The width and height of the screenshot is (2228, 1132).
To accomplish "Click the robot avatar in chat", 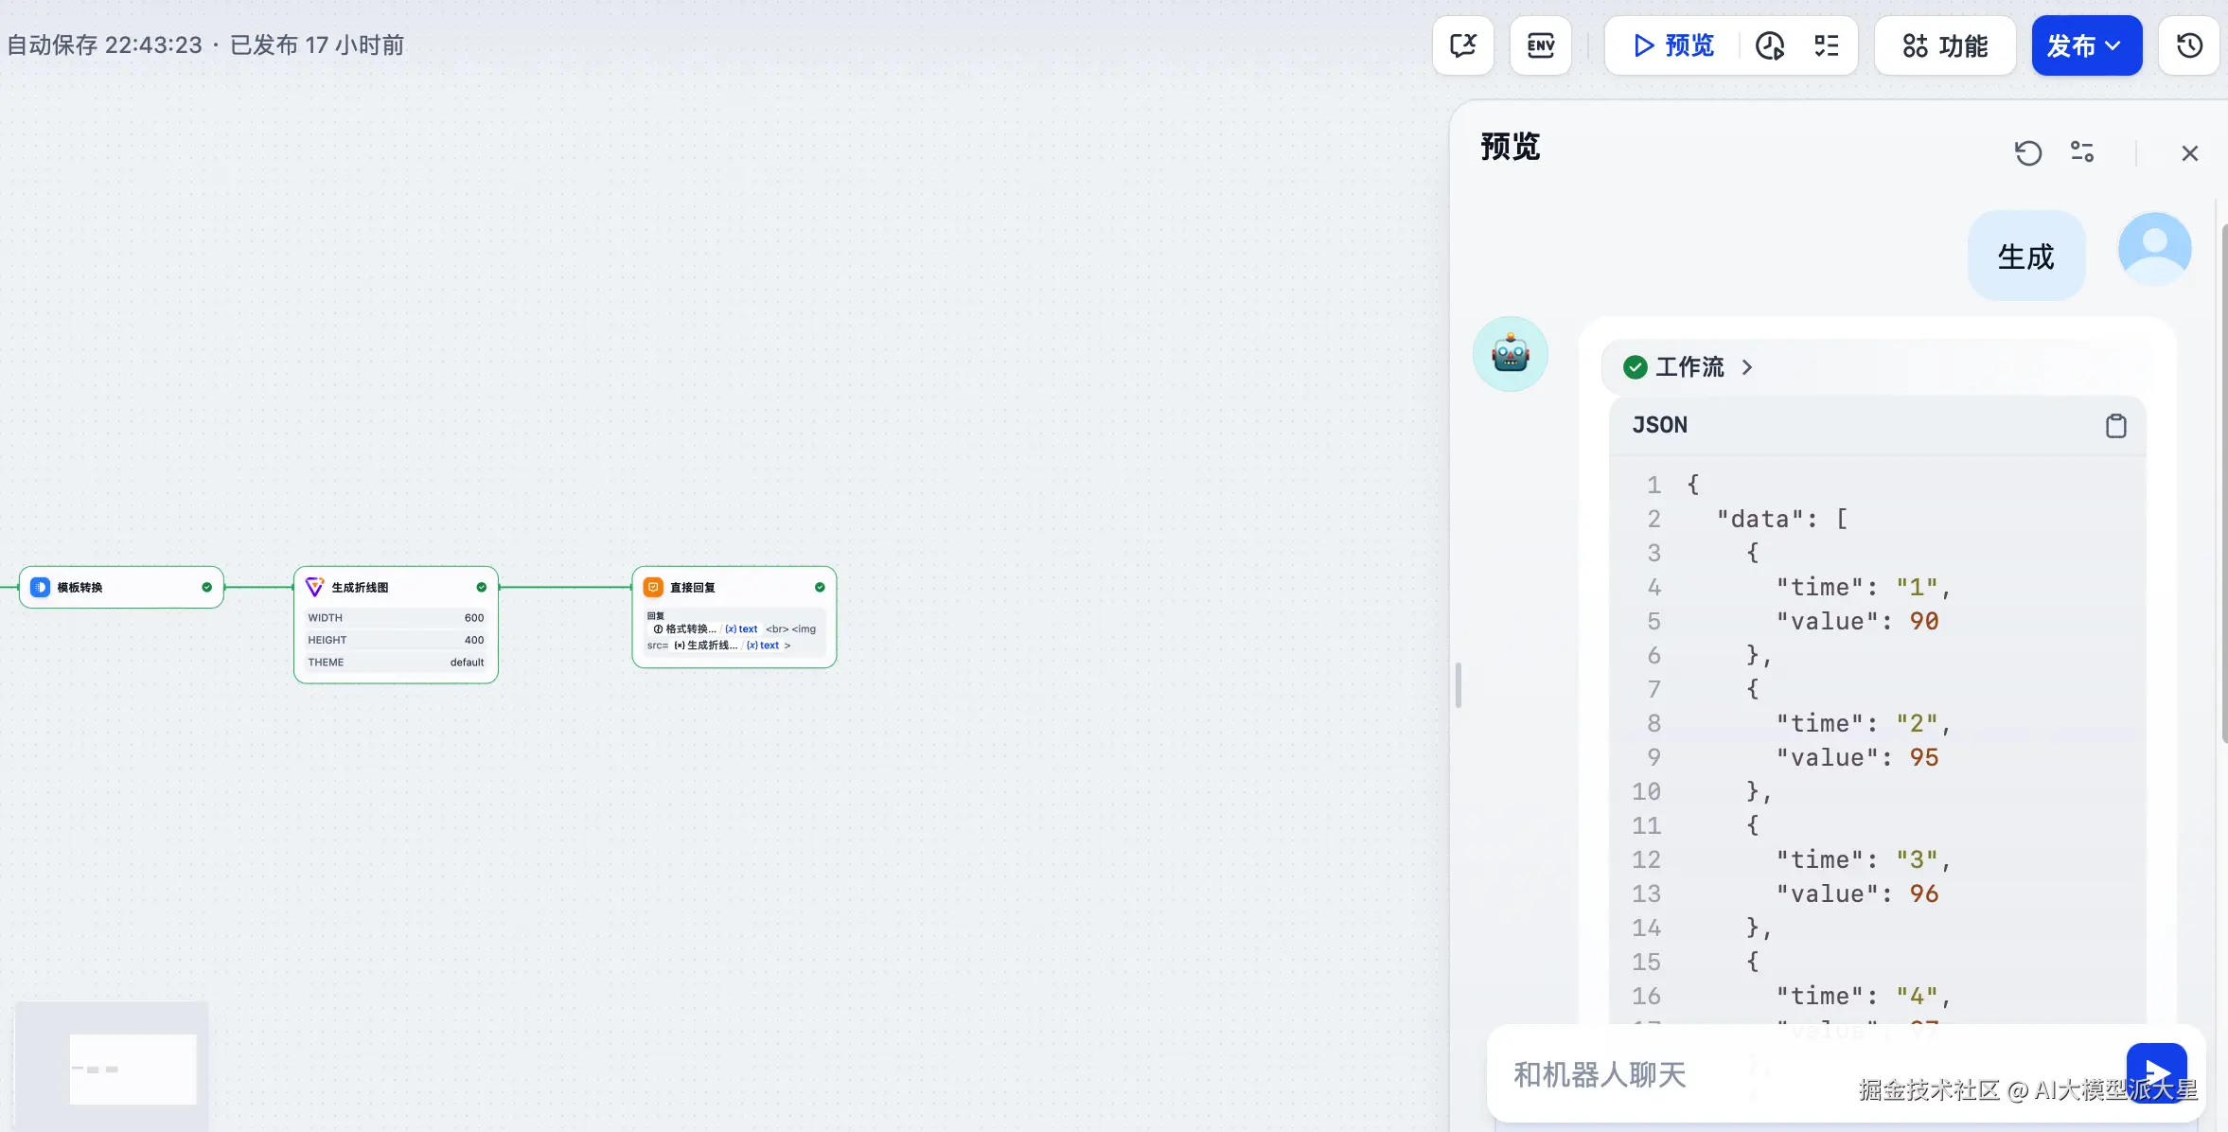I will click(x=1511, y=354).
